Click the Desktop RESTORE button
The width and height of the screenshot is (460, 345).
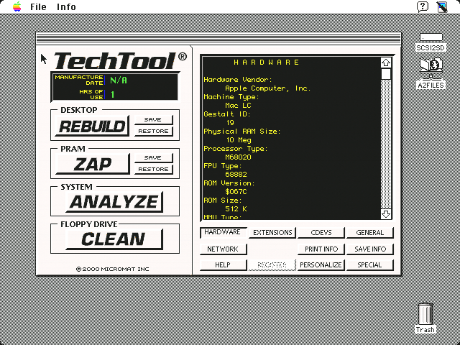click(x=153, y=131)
